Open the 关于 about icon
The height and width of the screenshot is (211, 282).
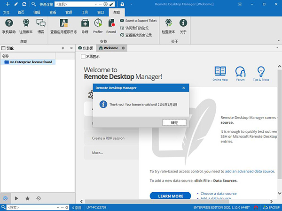coord(183,26)
